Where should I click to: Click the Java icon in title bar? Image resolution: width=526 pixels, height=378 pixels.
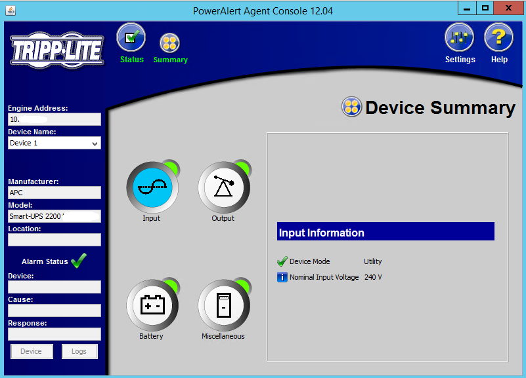point(11,10)
